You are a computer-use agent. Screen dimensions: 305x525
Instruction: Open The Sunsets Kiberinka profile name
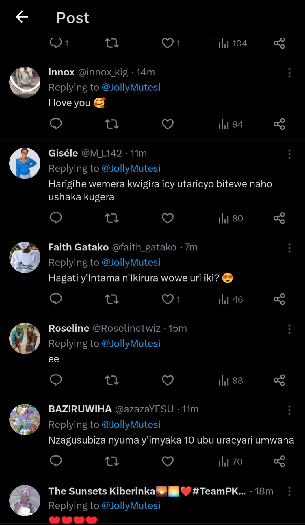click(102, 491)
